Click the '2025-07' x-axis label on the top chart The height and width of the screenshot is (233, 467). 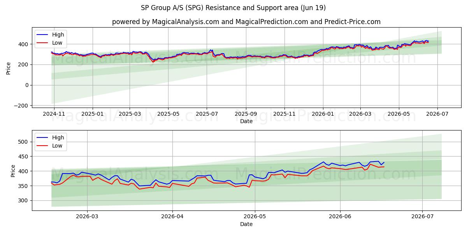point(207,115)
